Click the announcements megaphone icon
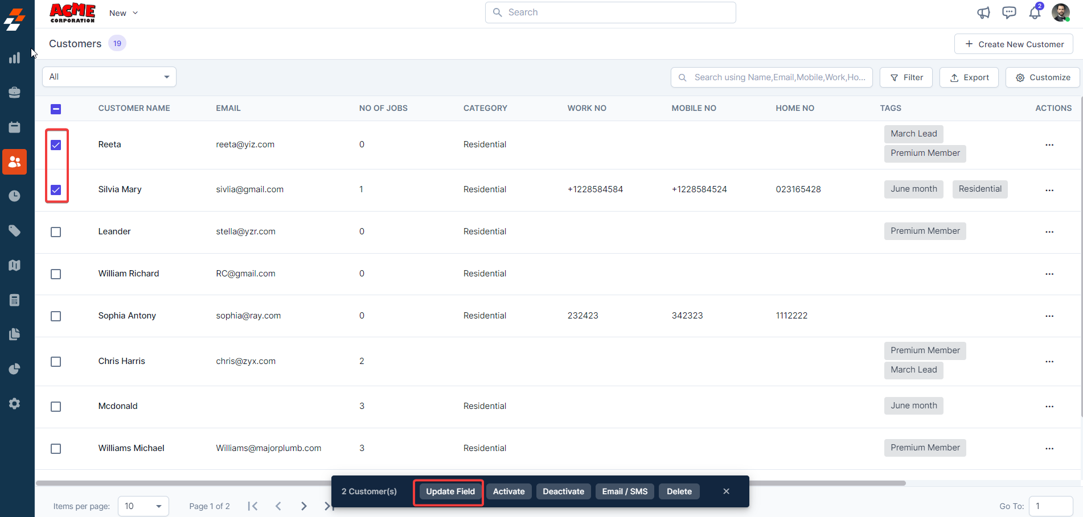 coord(983,13)
